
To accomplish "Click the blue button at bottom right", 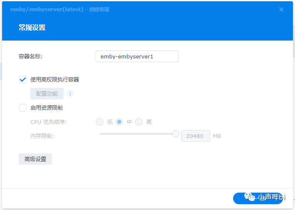I will coord(258,198).
